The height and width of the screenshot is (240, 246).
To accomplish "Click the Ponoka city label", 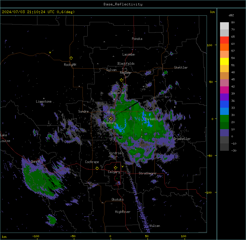I will pyautogui.click(x=137, y=39).
